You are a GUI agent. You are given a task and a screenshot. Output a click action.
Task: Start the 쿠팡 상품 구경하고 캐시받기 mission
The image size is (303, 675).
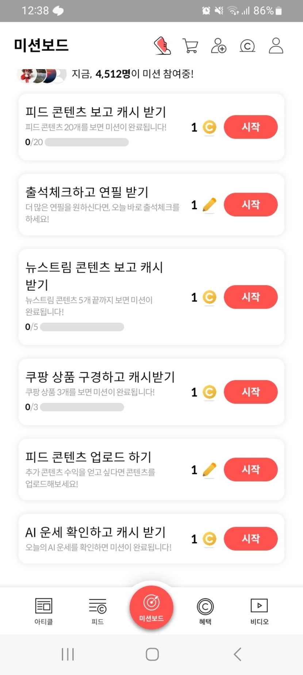(x=250, y=392)
